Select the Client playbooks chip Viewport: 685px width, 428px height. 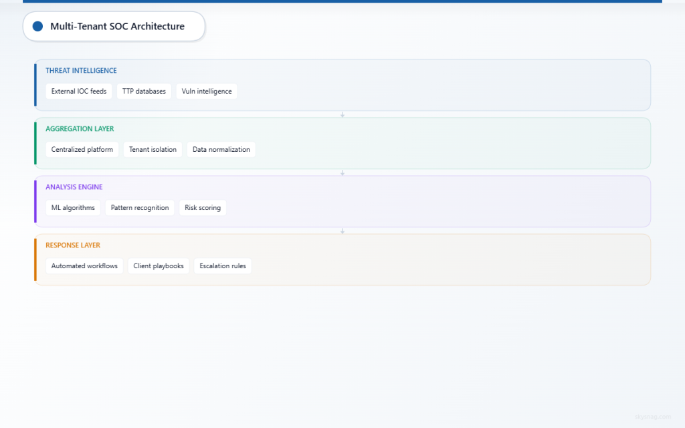(158, 265)
